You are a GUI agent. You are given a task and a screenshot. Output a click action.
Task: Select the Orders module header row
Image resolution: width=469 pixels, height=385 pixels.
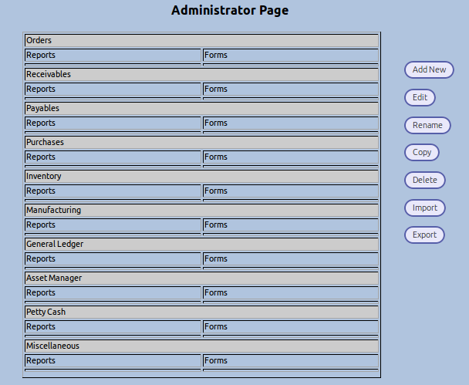tap(201, 40)
